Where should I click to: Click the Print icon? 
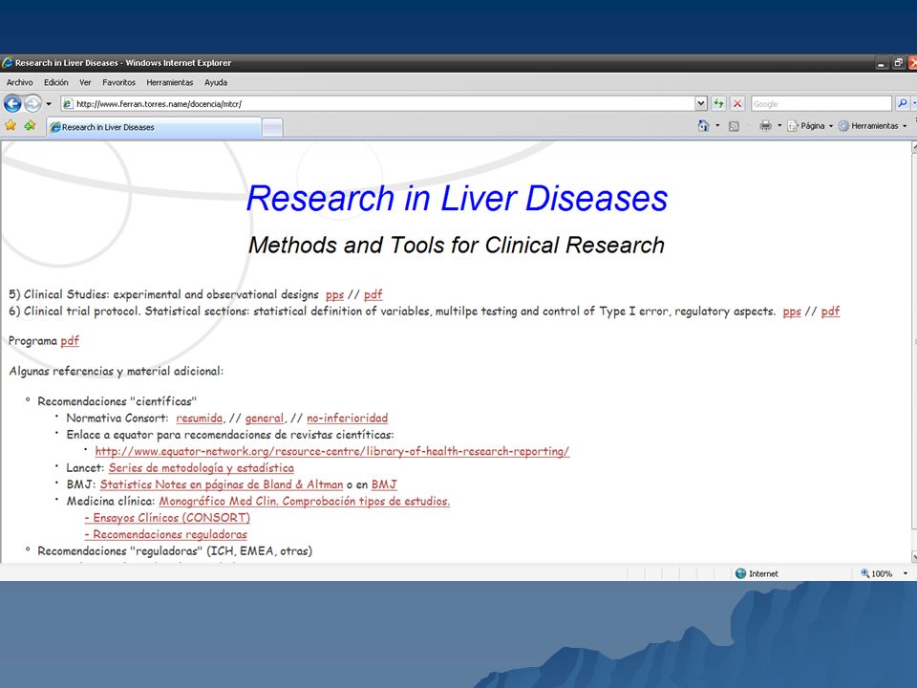[x=765, y=126]
